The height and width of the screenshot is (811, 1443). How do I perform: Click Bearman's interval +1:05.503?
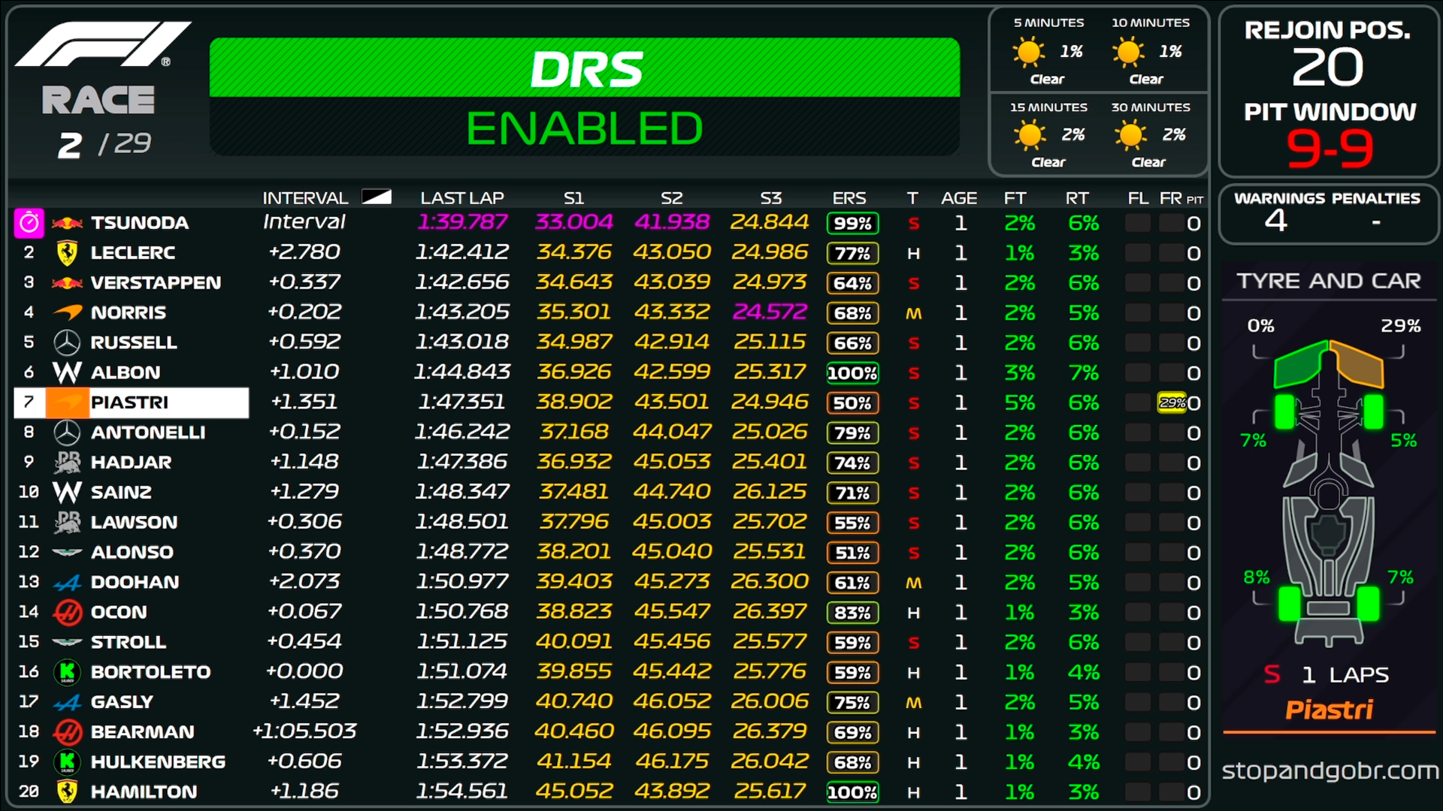coord(304,731)
